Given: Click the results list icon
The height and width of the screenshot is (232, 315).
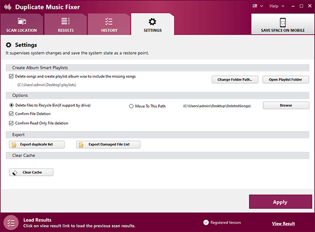Looking at the screenshot, I should coord(65,21).
